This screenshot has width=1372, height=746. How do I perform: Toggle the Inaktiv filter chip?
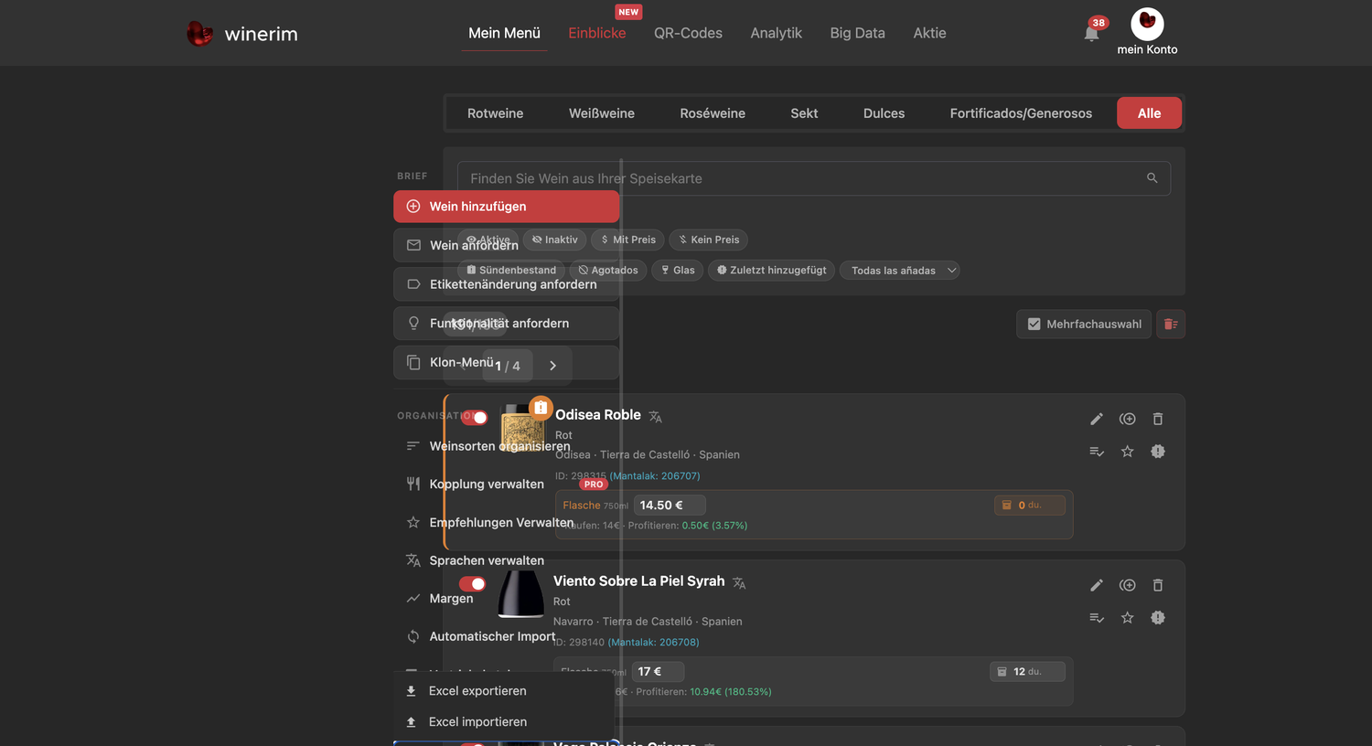coord(555,240)
